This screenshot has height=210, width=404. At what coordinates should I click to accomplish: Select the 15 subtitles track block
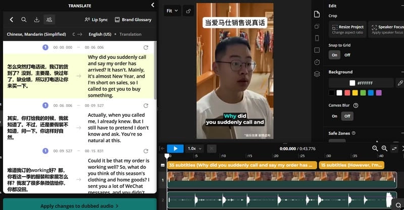pos(351,165)
